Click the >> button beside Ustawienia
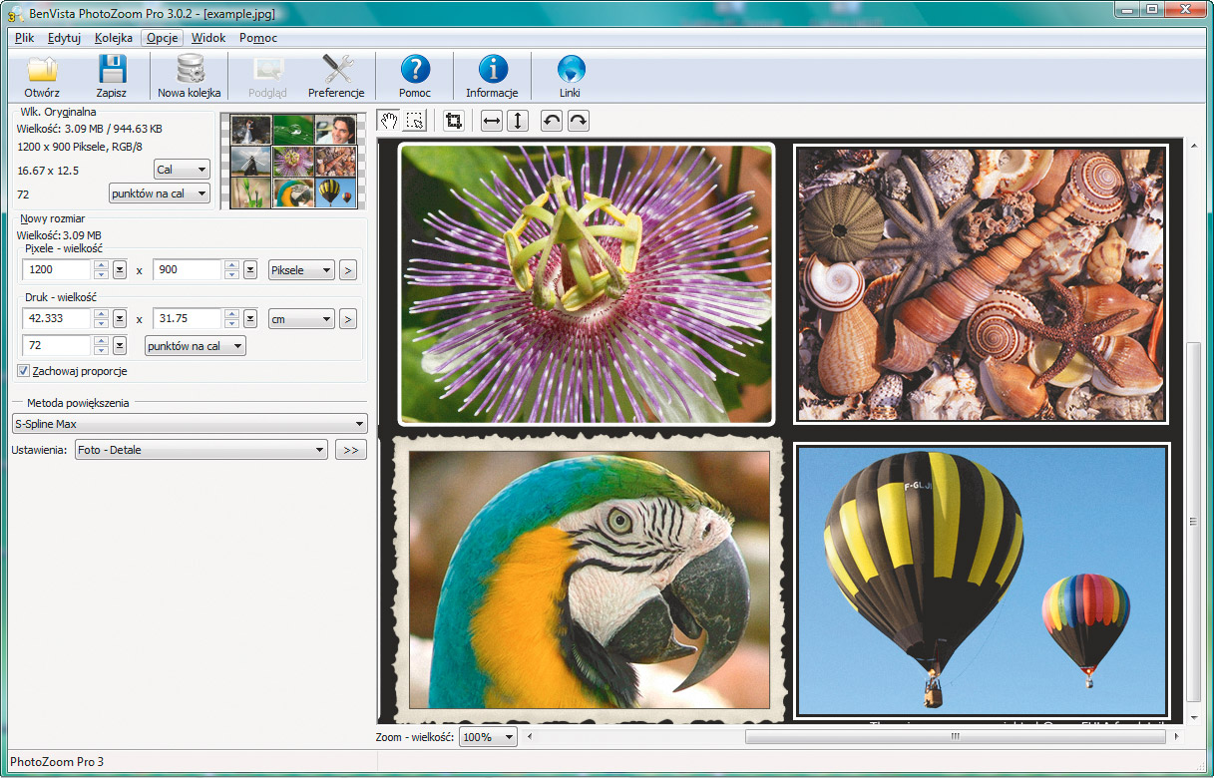The width and height of the screenshot is (1214, 778). click(350, 450)
